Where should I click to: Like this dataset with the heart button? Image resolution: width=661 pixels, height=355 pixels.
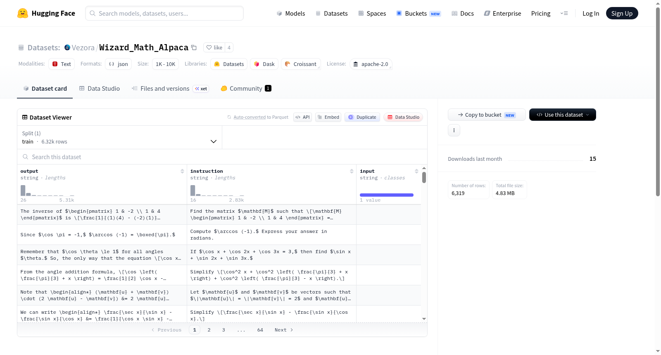click(x=214, y=47)
